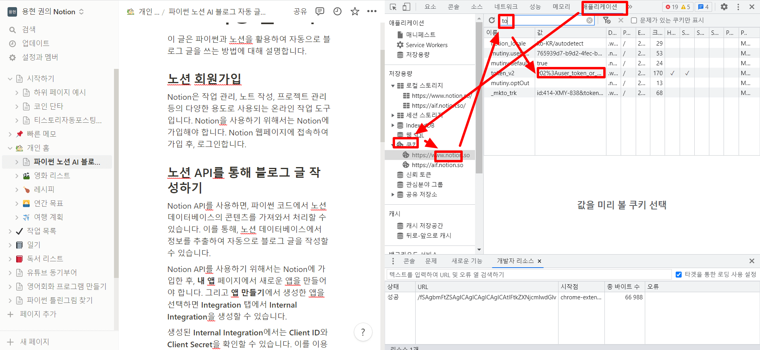
Task: Open the workspace switcher 용현 권의 Notion
Action: (x=46, y=11)
